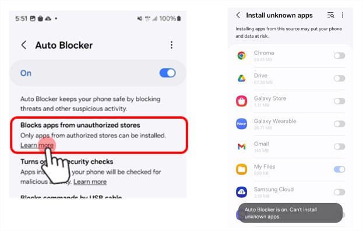Open Install unknown apps three-dot menu
The image size is (363, 231).
(x=343, y=15)
